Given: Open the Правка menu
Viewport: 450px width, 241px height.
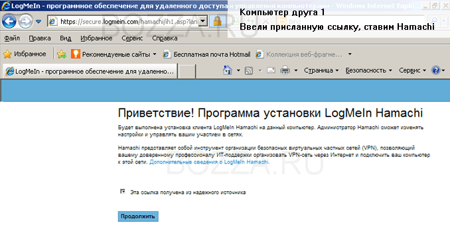Looking at the screenshot, I should pyautogui.click(x=40, y=38).
